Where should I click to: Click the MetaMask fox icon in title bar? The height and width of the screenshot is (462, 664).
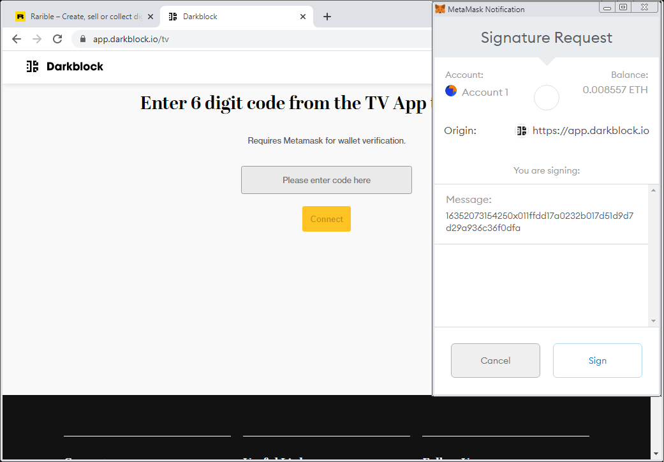coord(440,9)
